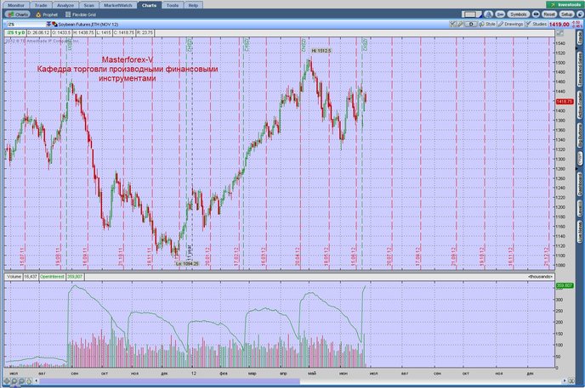Click the Reset button
This screenshot has height=388, width=585.
[x=548, y=14]
